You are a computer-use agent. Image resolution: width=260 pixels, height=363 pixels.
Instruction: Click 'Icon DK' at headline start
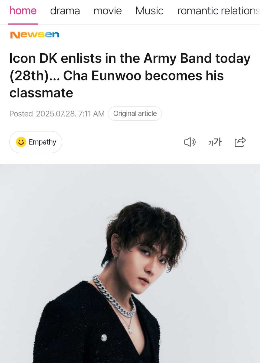click(x=34, y=58)
